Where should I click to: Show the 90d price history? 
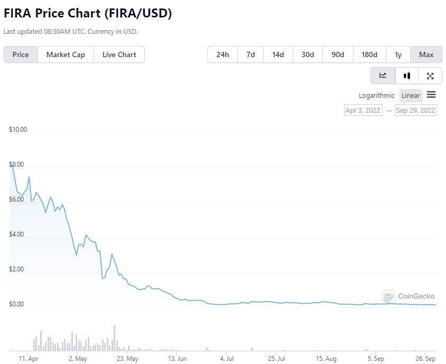click(x=337, y=54)
